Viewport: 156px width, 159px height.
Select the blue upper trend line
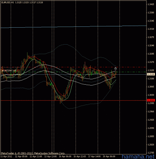(x=73, y=27)
